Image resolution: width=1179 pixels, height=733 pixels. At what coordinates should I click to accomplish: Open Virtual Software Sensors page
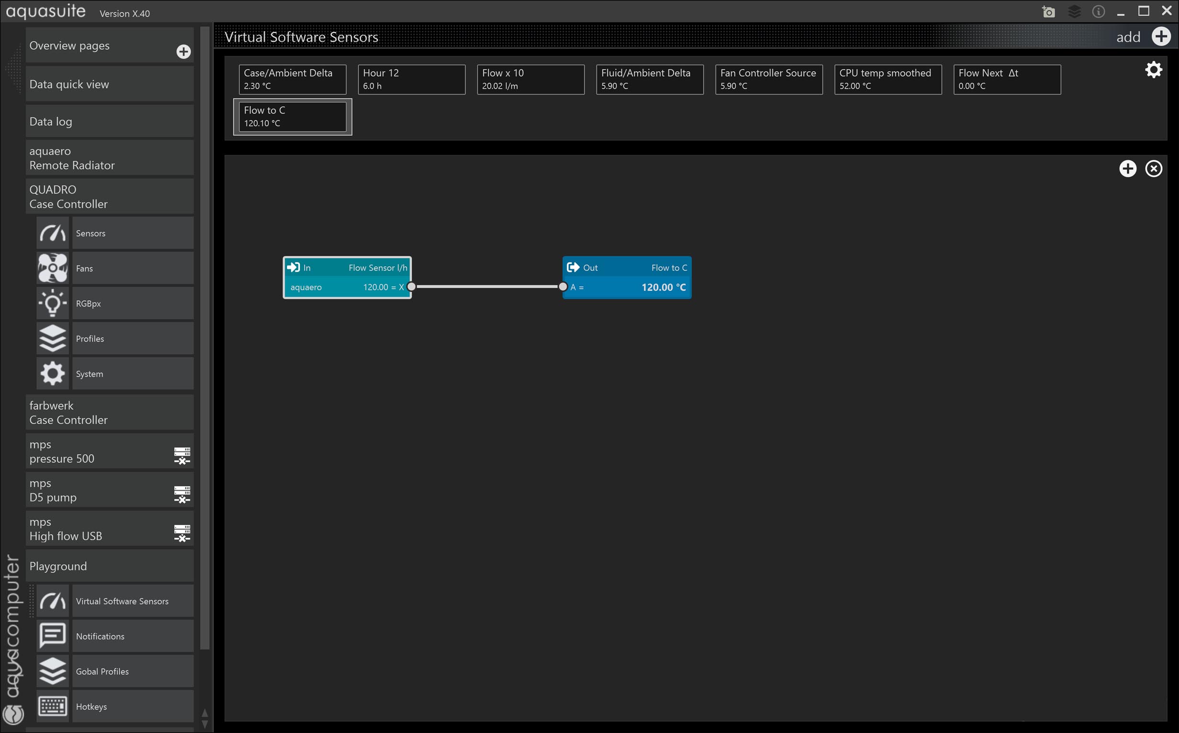click(133, 601)
